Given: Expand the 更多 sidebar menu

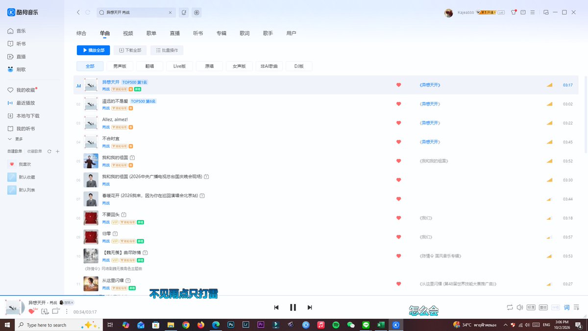Looking at the screenshot, I should coord(16,139).
